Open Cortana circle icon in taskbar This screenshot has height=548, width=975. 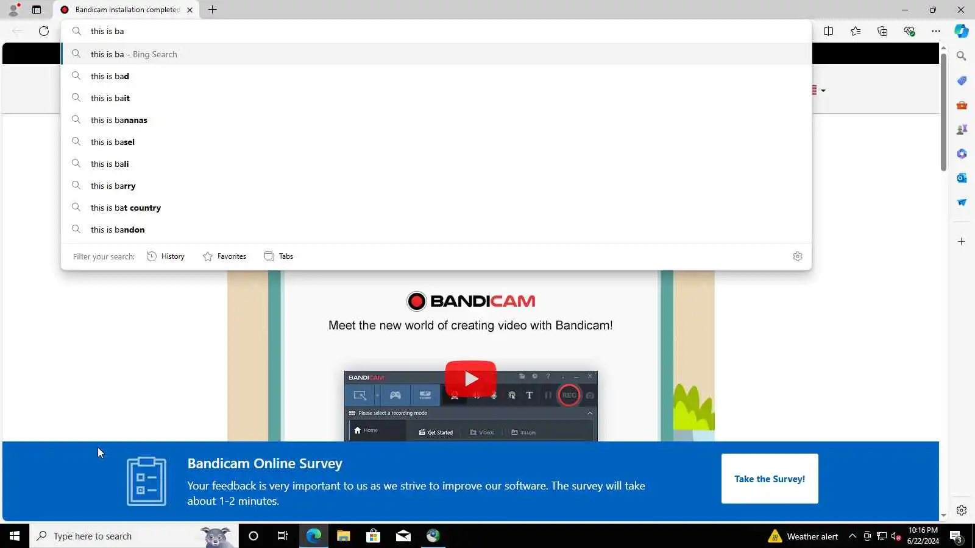[x=253, y=536]
